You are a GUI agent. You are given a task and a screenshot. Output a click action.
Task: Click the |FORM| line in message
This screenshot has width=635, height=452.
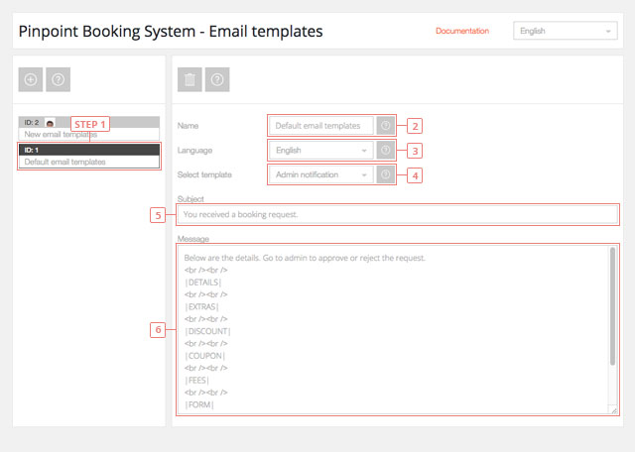pyautogui.click(x=199, y=404)
